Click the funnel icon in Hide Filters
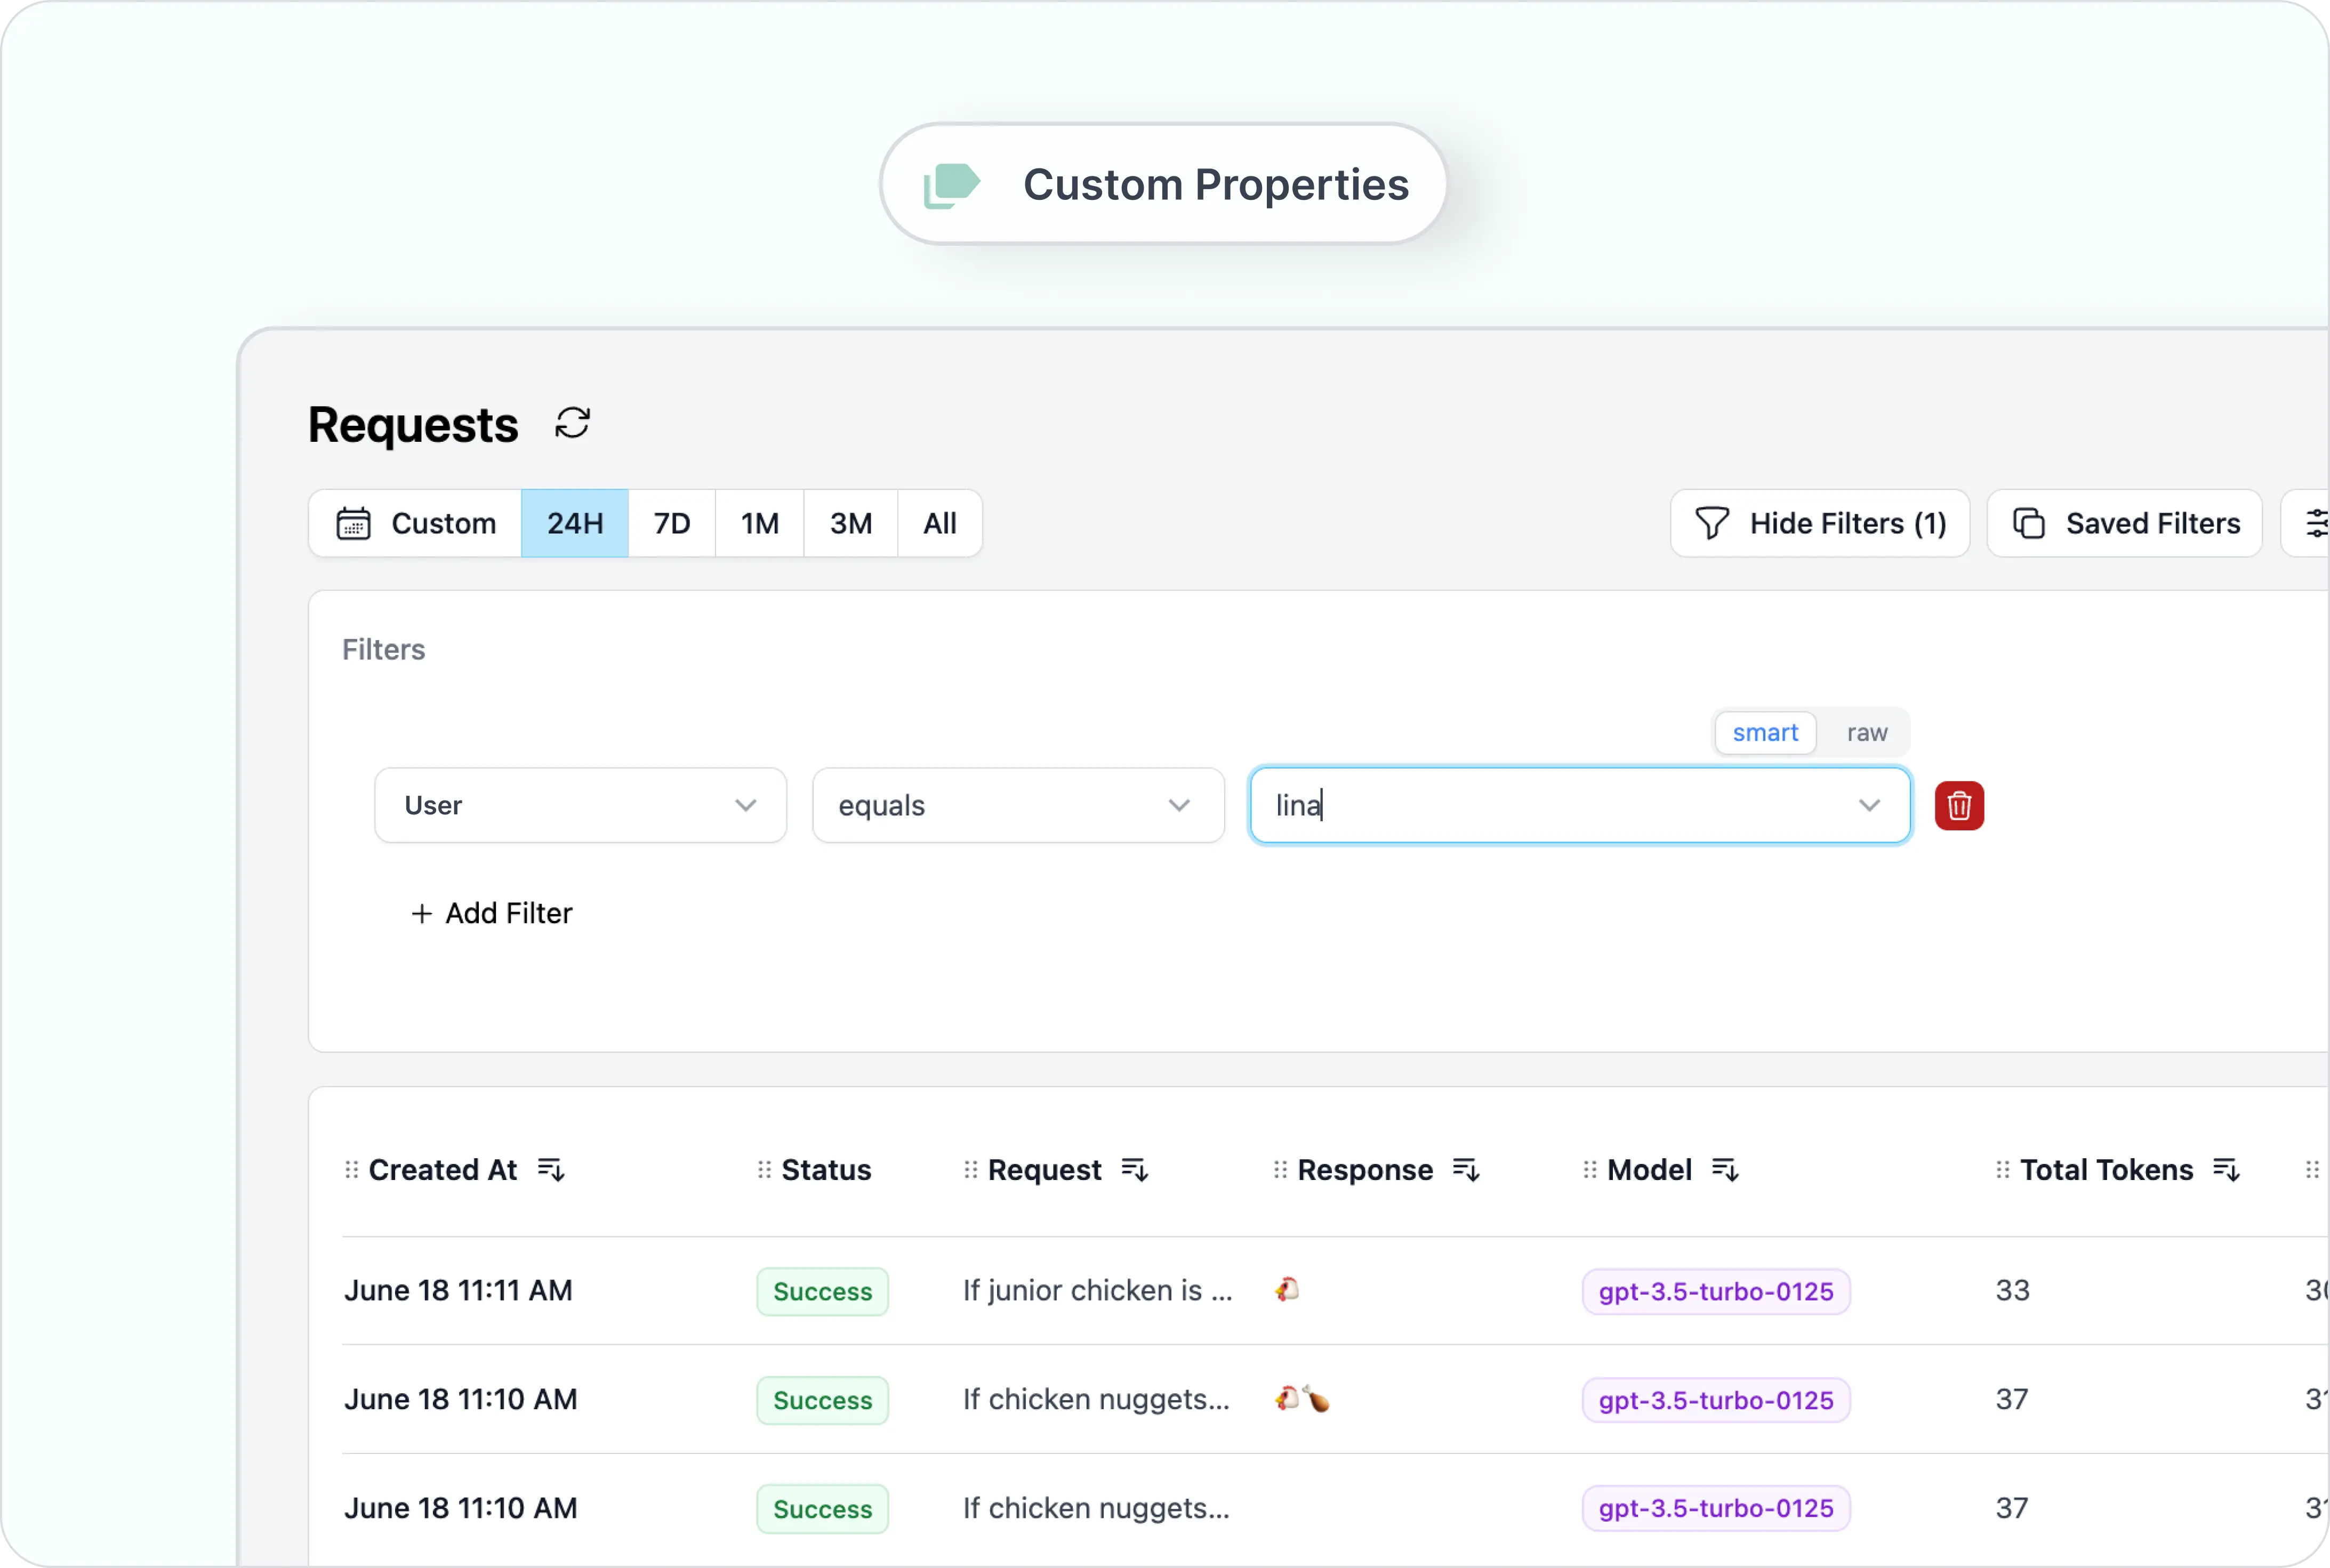Screen dimensions: 2330x1568 point(1712,523)
